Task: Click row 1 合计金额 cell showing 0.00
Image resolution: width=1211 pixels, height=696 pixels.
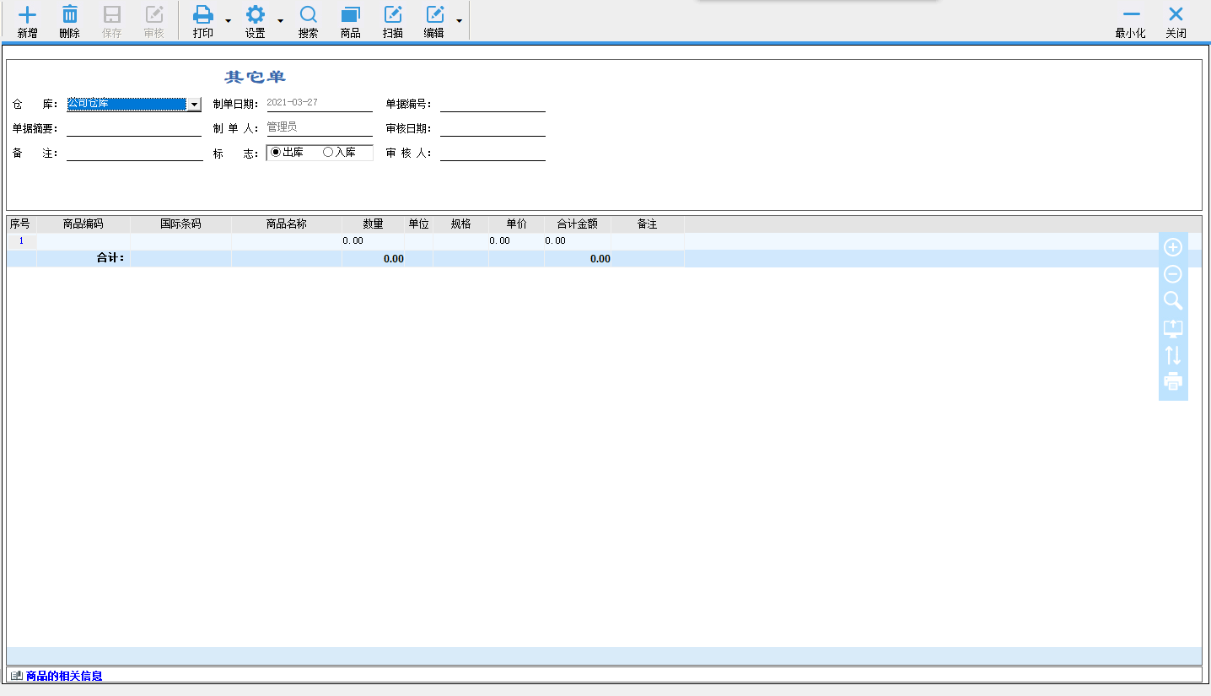Action: point(578,241)
